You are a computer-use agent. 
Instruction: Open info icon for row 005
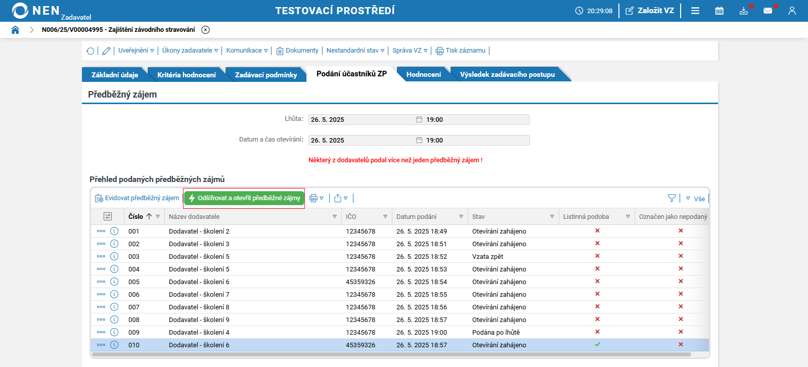coord(114,282)
